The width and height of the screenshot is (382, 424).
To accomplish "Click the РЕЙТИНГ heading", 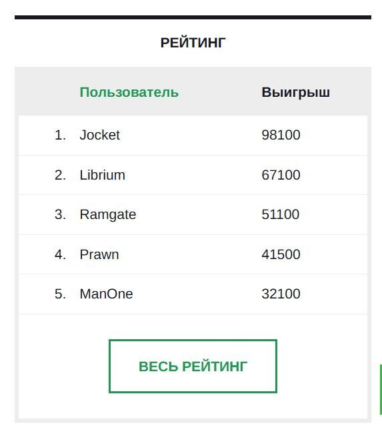I will [x=193, y=43].
